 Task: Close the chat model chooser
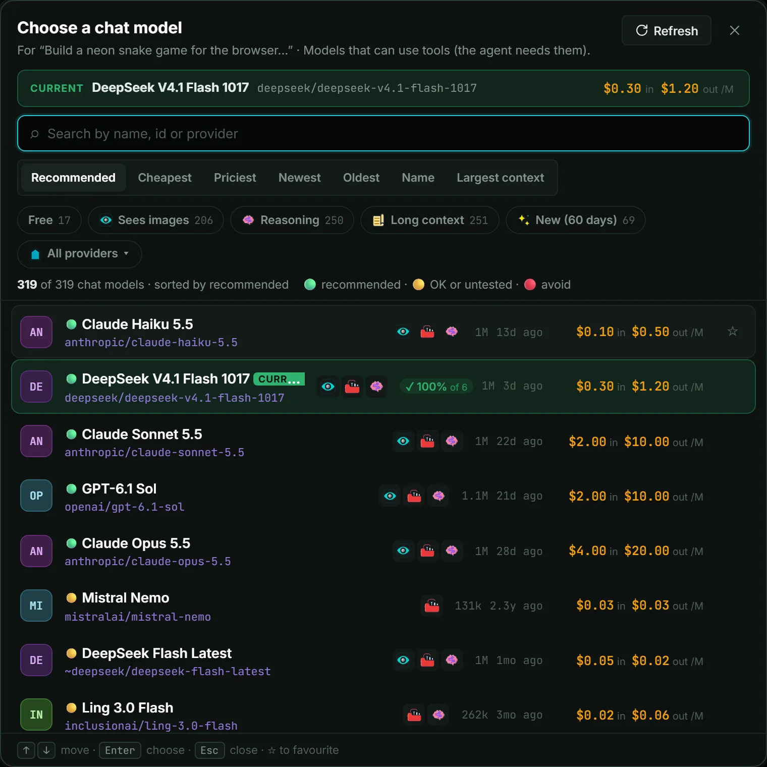[x=735, y=30]
